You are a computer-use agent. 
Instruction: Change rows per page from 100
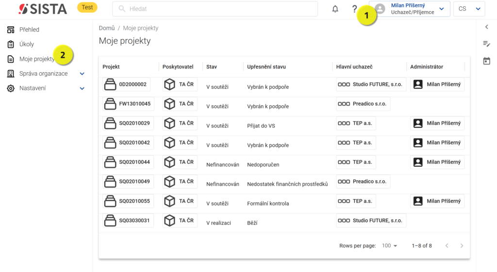389,246
